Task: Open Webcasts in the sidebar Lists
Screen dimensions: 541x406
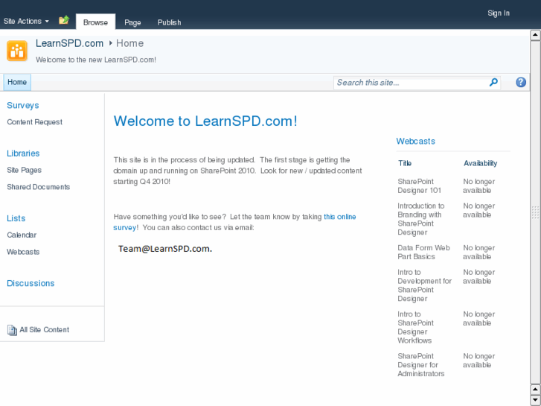Action: [23, 252]
